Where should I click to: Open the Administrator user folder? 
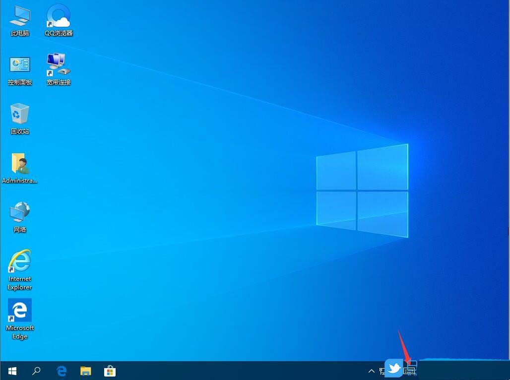pos(19,167)
